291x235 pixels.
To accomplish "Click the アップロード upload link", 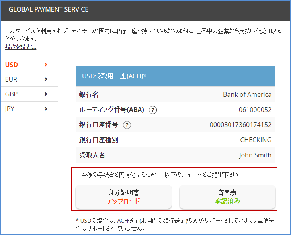I will (123, 201).
